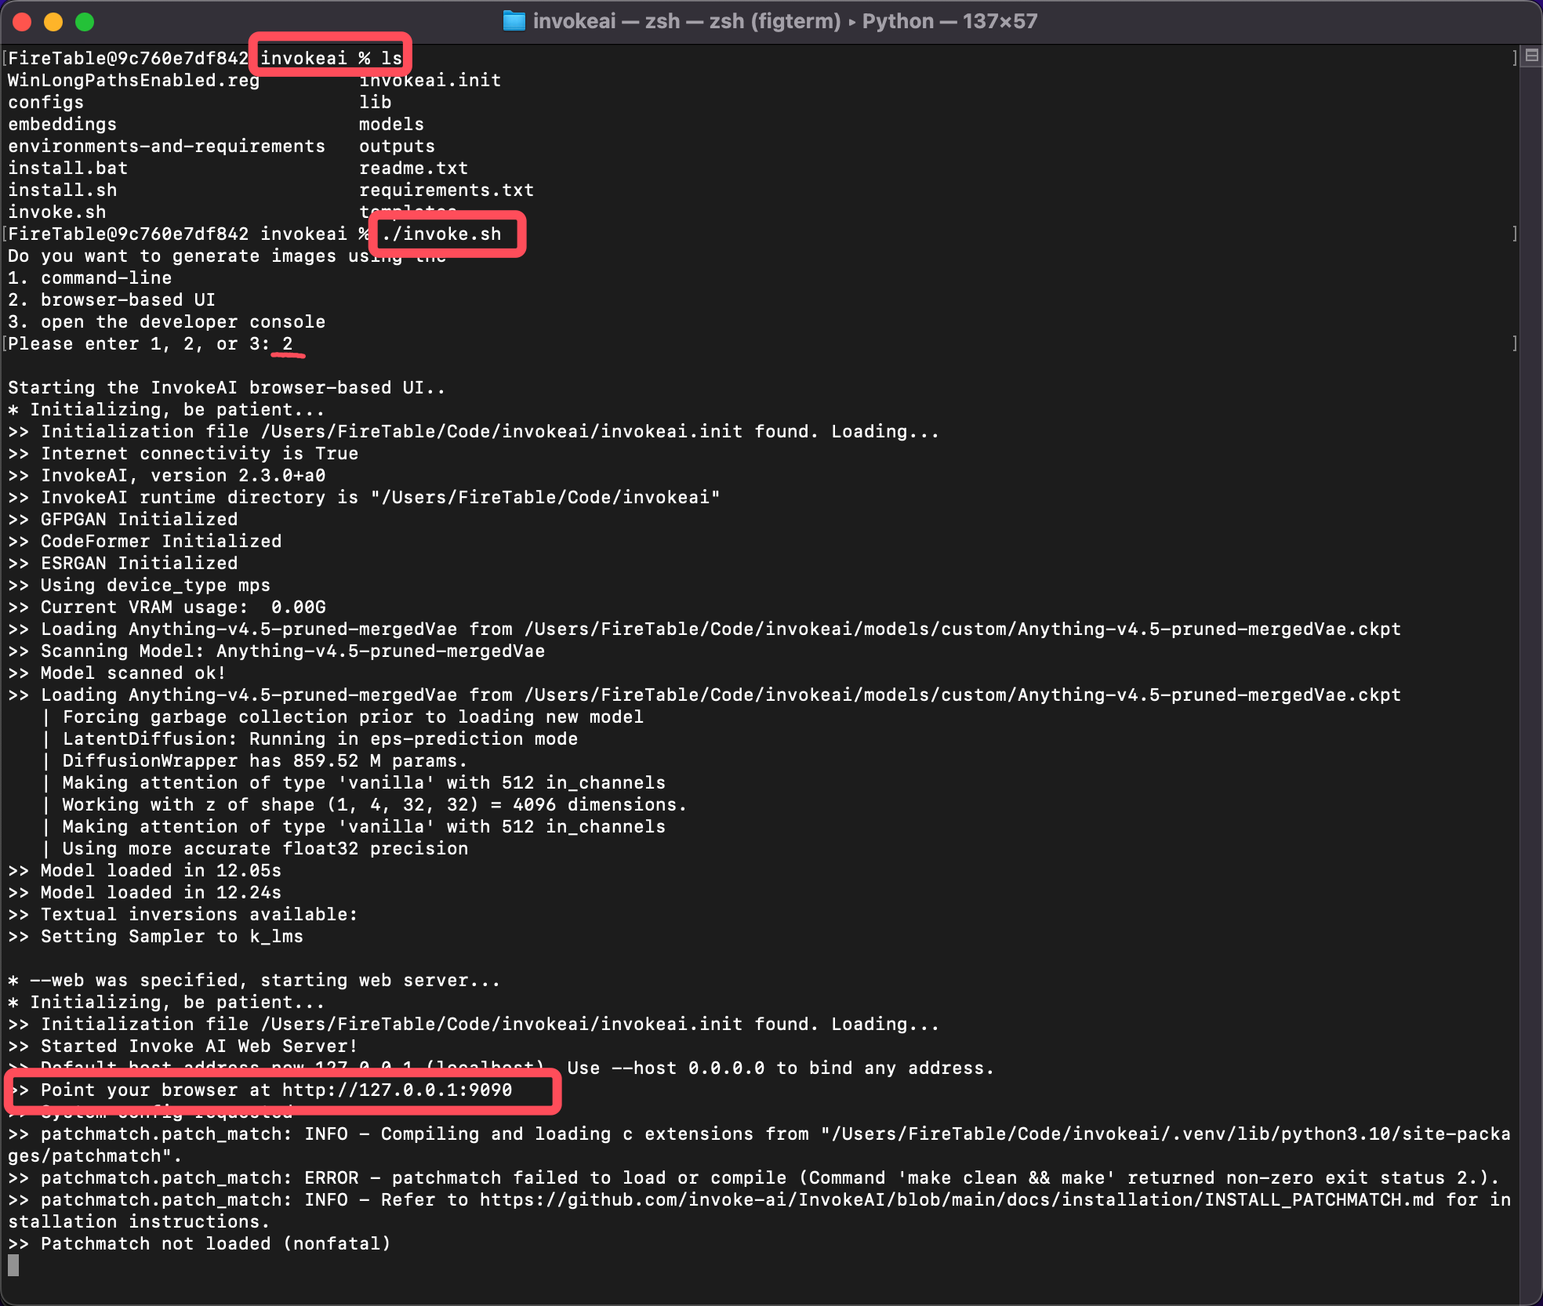Click the block cursor on last line
Screen dimensions: 1543x1306
tap(13, 1264)
